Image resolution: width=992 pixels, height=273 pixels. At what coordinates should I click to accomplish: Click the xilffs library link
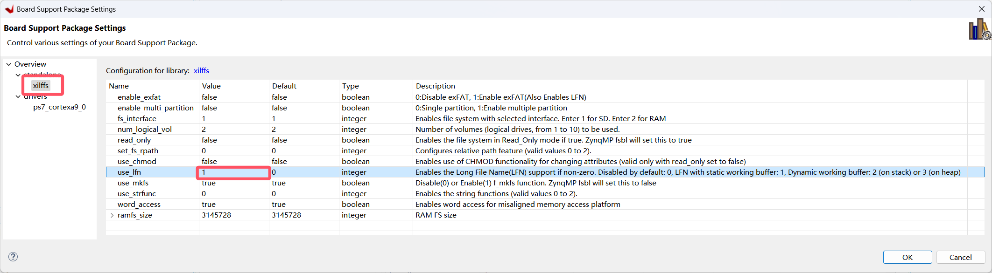[x=201, y=71]
